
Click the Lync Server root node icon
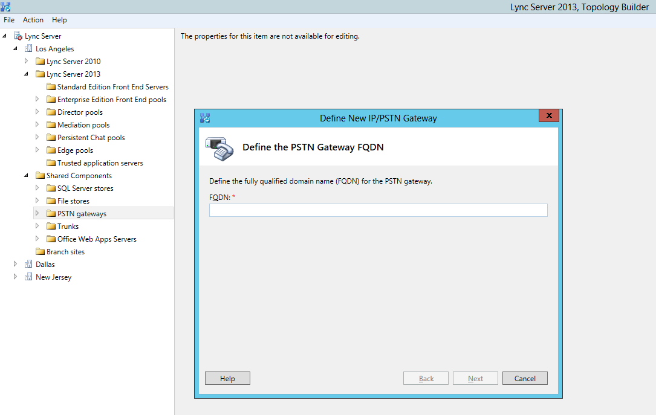[18, 36]
